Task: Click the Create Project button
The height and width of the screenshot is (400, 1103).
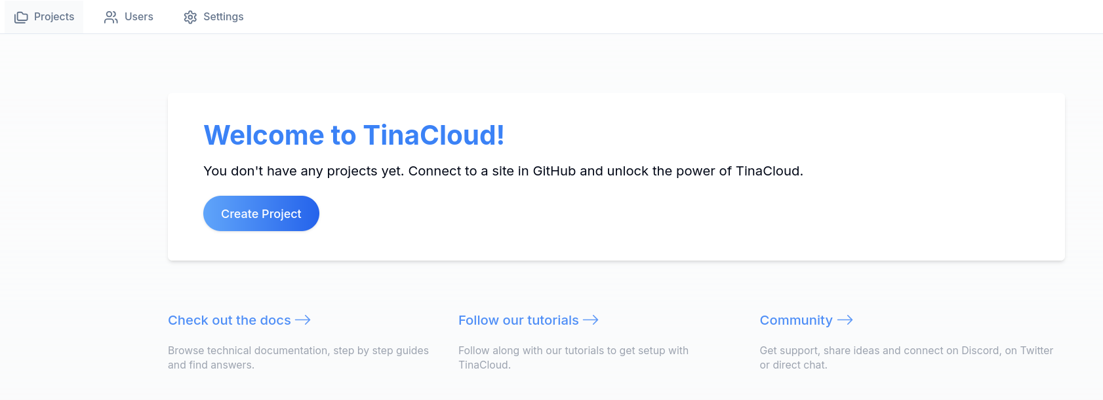Action: (x=261, y=213)
